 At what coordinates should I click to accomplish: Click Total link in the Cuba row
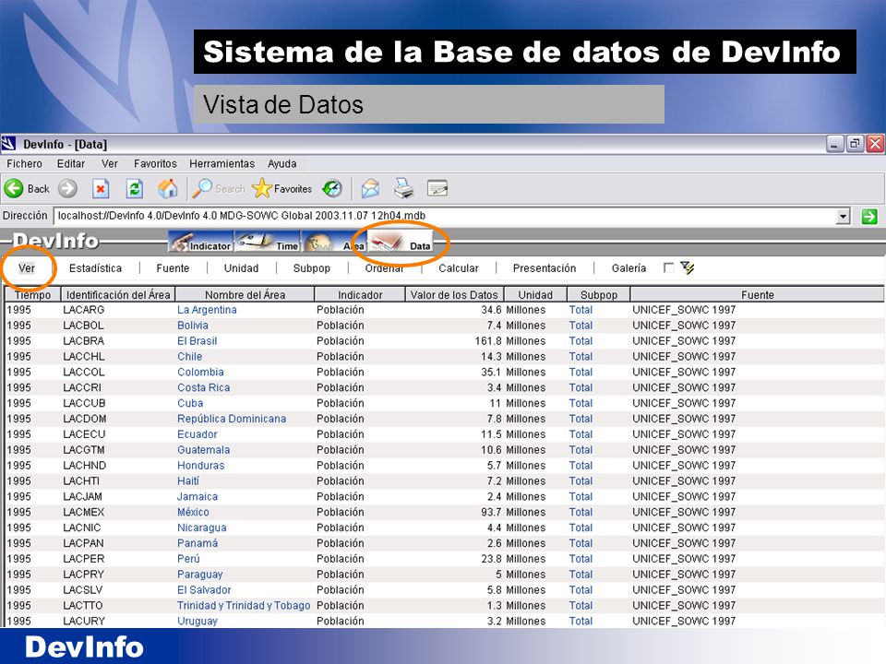[x=581, y=403]
